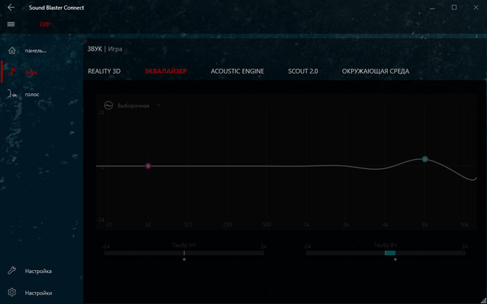Select the 8k equalizer point
The width and height of the screenshot is (487, 304).
coord(425,159)
